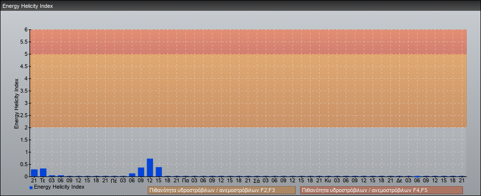
Task: Click the y-axis tick label 2
Action: tap(26, 127)
